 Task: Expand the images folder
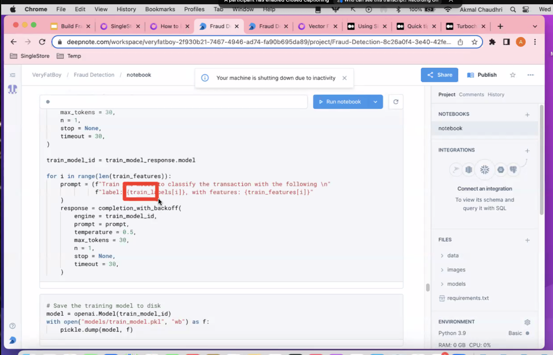pos(456,270)
